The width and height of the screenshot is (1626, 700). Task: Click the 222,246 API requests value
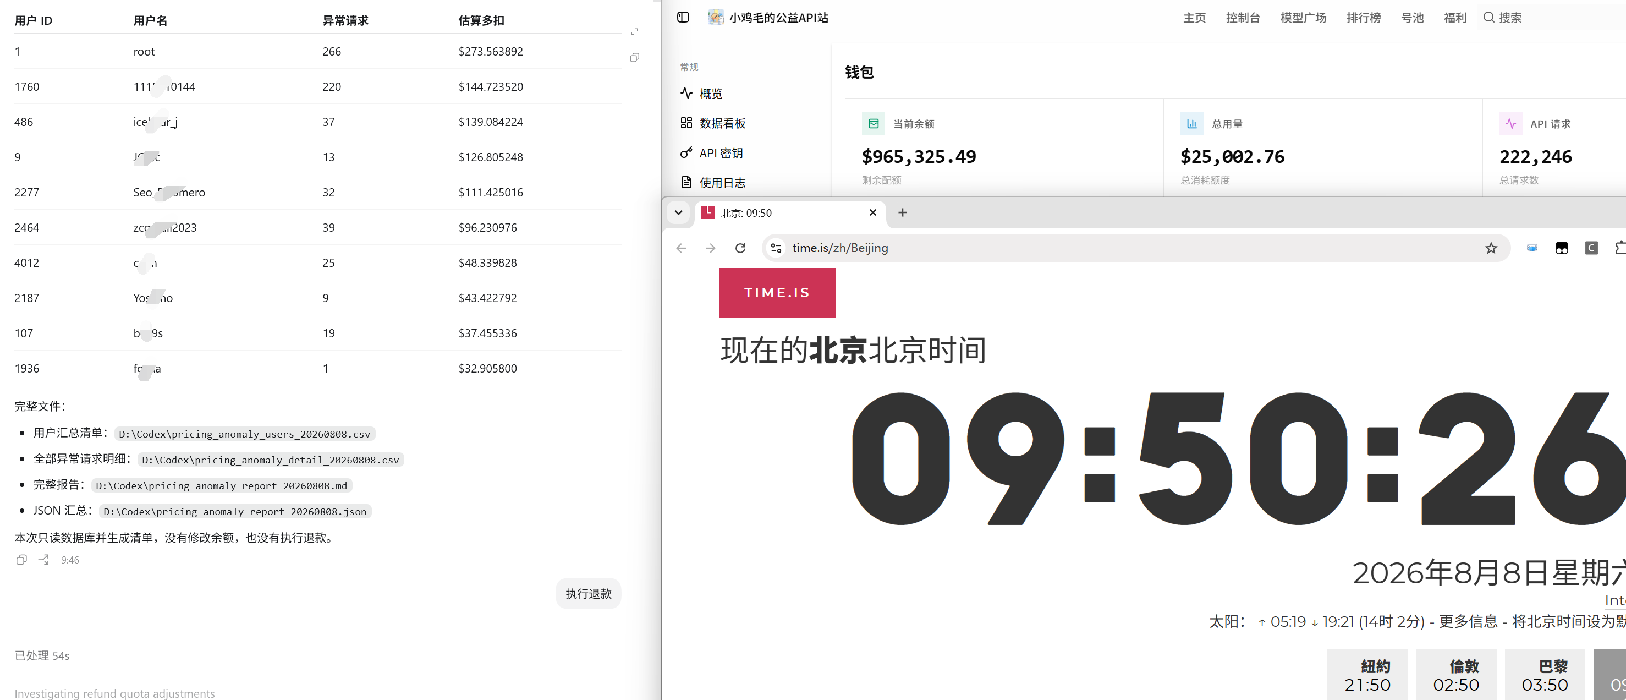coord(1535,157)
